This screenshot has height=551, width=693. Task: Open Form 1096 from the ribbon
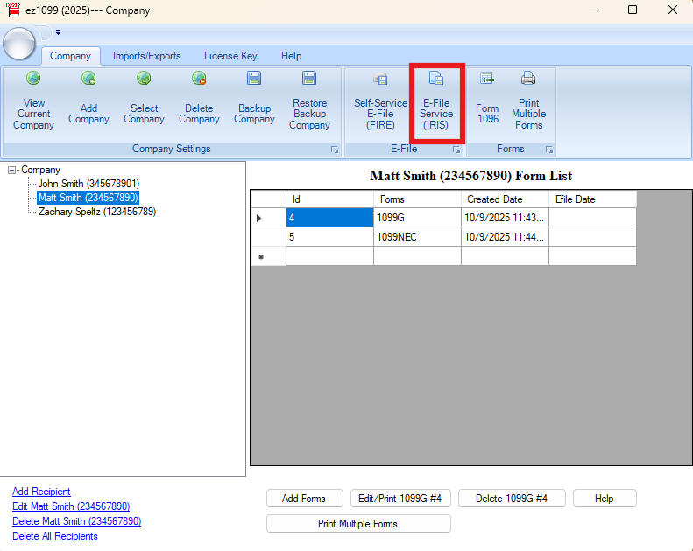[x=487, y=79]
